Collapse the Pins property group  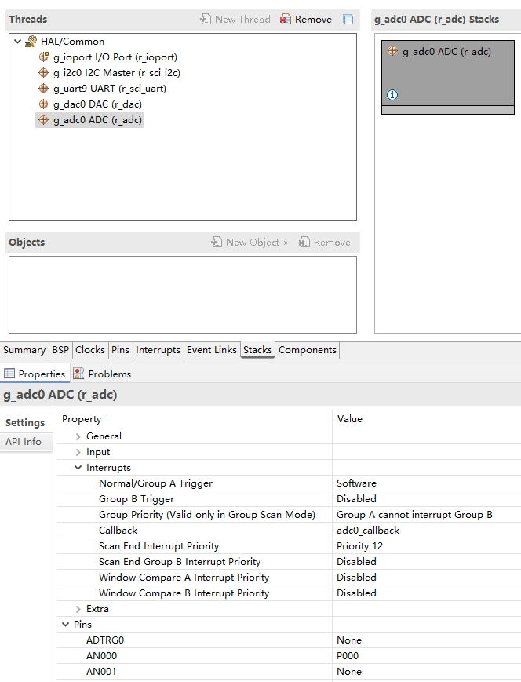click(65, 625)
